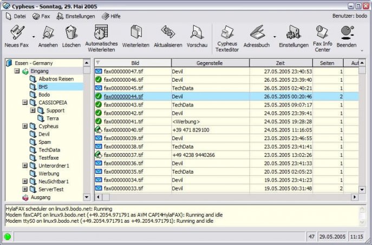The image size is (372, 245).
Task: Click the icon beside fax000000040.tif
Action: 99,130
